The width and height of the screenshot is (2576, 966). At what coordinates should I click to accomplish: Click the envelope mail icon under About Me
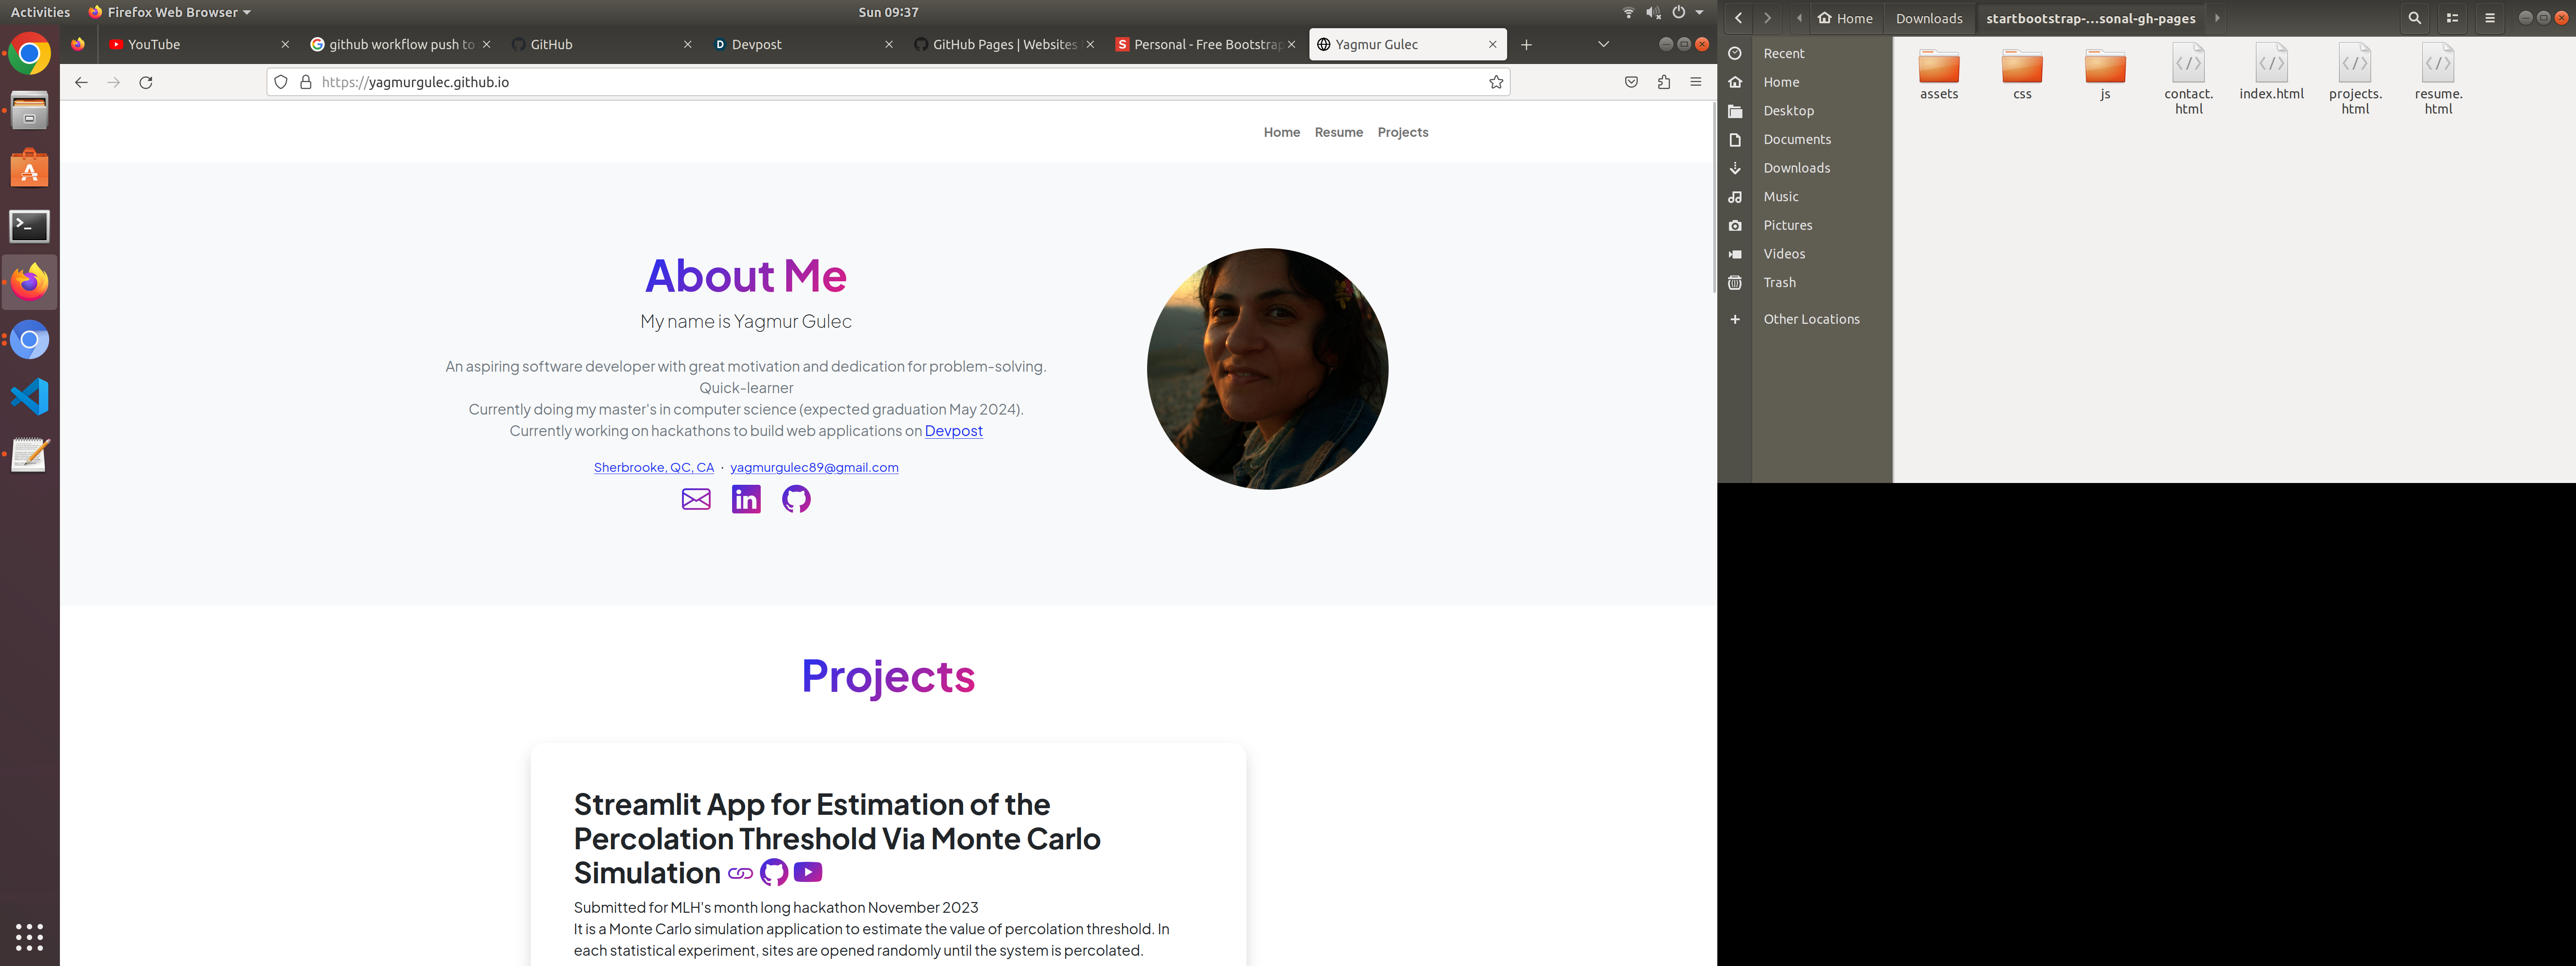coord(696,498)
